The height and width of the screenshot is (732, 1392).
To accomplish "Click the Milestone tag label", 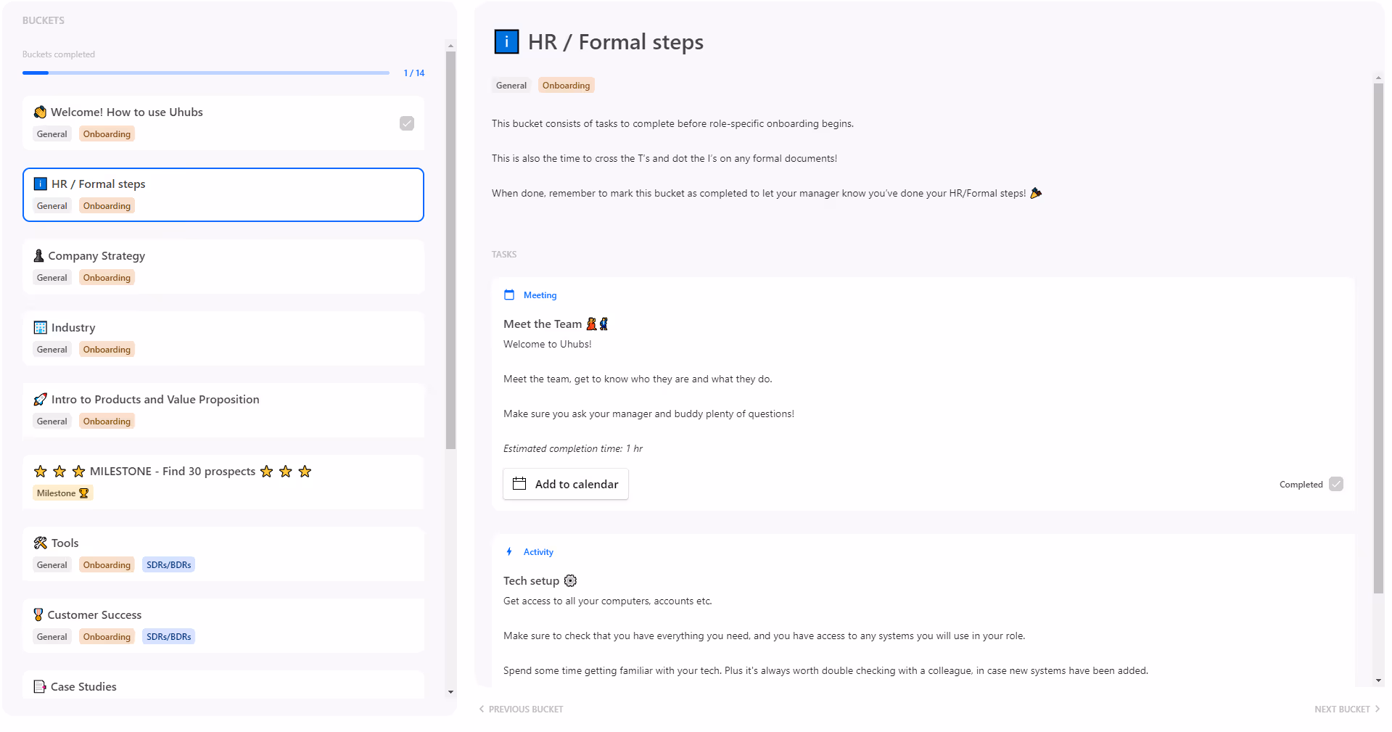I will (63, 493).
